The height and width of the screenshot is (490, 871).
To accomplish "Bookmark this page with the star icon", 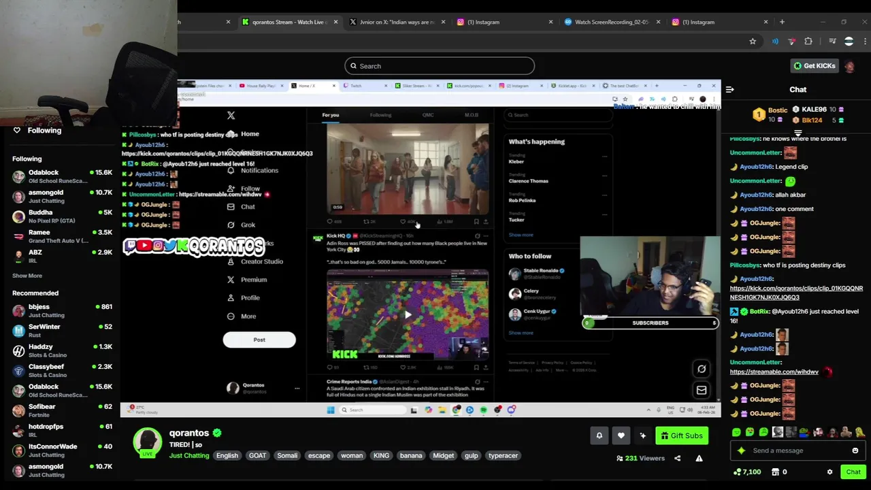I will pyautogui.click(x=753, y=42).
